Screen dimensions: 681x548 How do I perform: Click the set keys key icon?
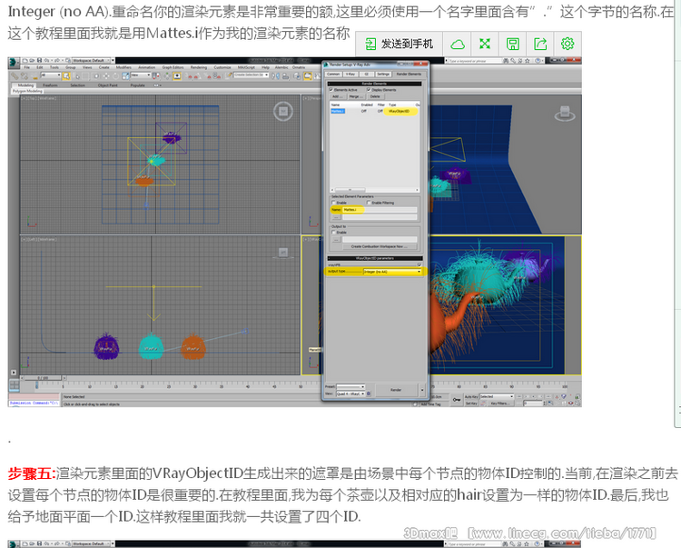(x=457, y=400)
